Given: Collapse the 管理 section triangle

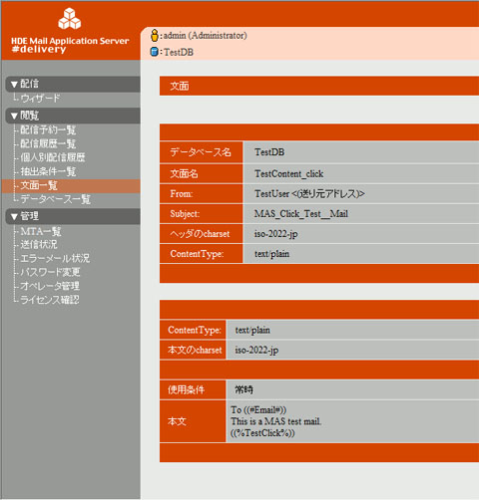Looking at the screenshot, I should click(14, 217).
